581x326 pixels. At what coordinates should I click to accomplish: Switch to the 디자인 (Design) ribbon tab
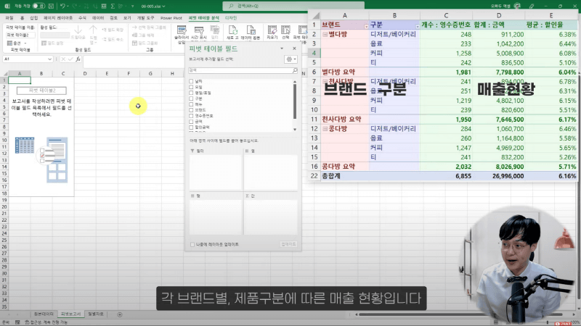point(231,17)
